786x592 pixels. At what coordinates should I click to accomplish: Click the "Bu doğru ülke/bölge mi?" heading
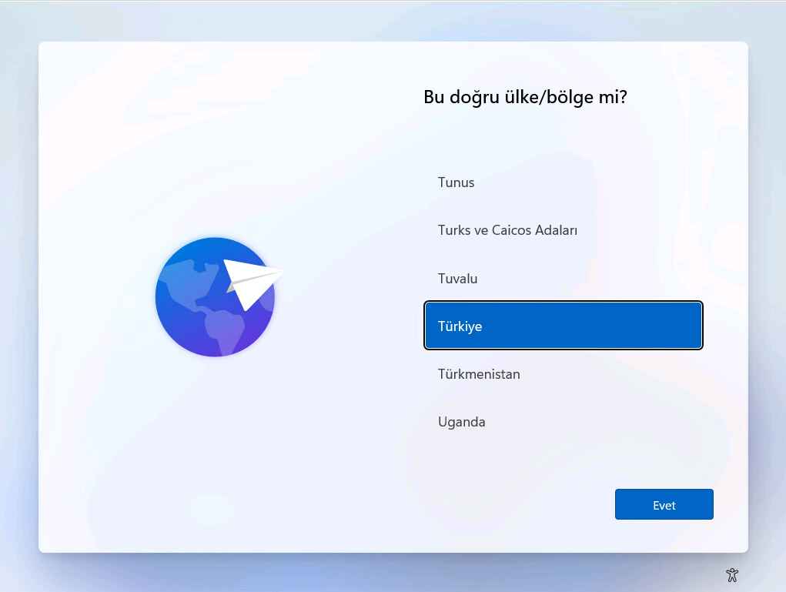pyautogui.click(x=524, y=98)
